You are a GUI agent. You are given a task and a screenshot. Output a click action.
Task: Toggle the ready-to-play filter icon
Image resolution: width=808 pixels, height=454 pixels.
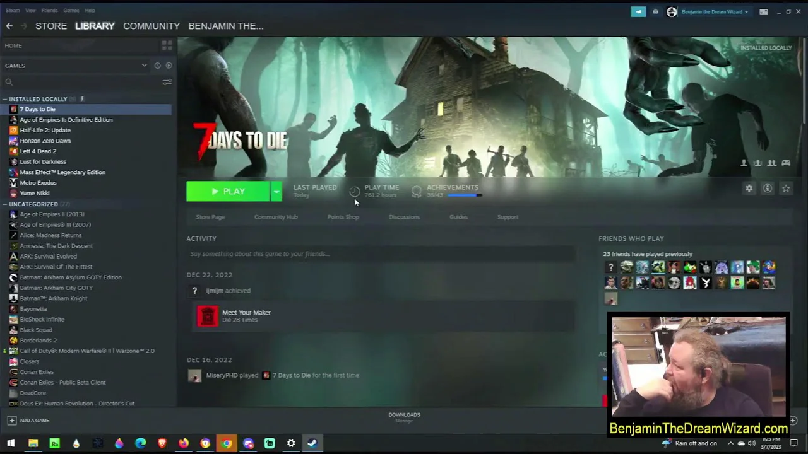[x=169, y=66]
